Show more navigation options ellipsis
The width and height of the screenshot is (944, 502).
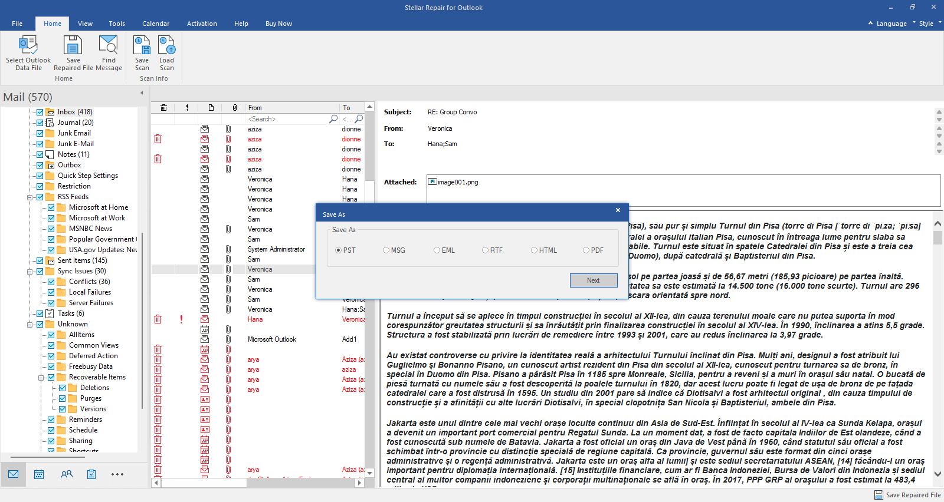pyautogui.click(x=117, y=474)
